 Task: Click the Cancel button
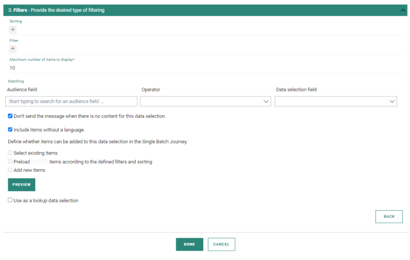tap(221, 244)
